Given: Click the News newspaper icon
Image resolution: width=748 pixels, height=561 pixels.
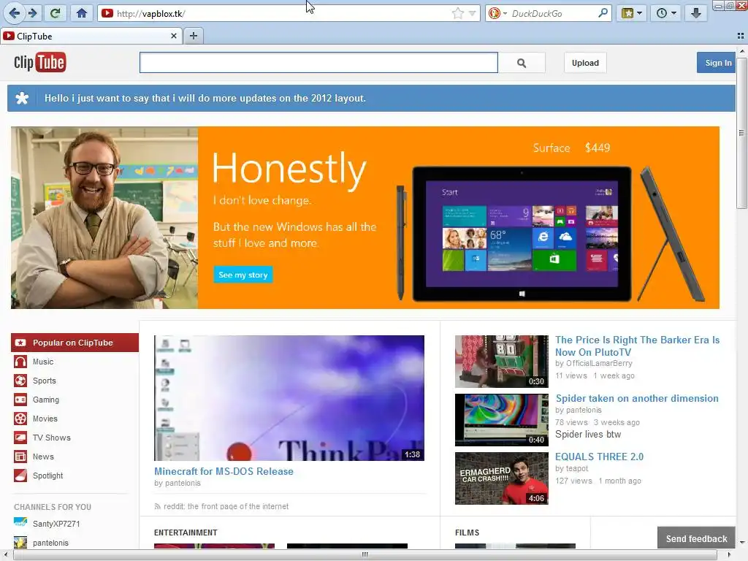Looking at the screenshot, I should [x=20, y=457].
